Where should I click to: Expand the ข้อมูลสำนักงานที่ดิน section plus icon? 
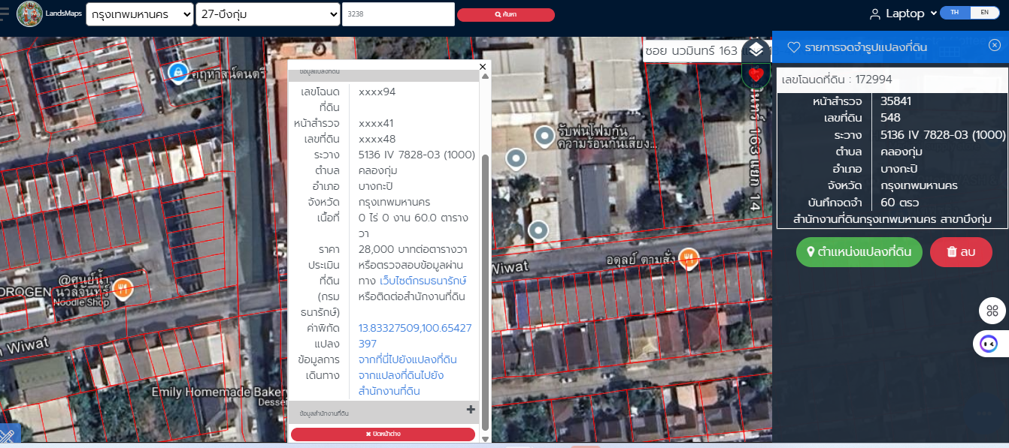[471, 410]
